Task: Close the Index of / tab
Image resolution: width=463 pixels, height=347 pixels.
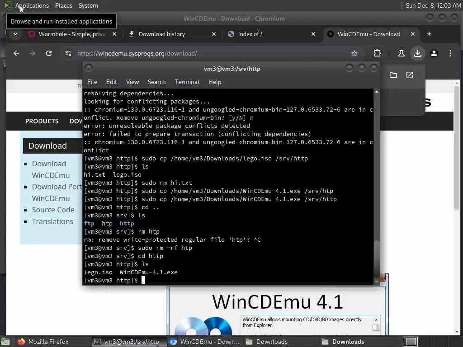Action: click(x=313, y=34)
